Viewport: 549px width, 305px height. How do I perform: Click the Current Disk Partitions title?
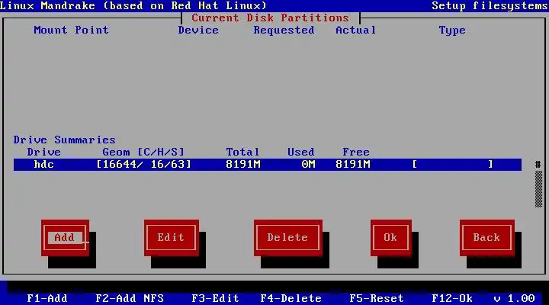coord(270,18)
